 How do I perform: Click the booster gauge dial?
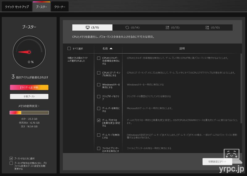[29, 52]
